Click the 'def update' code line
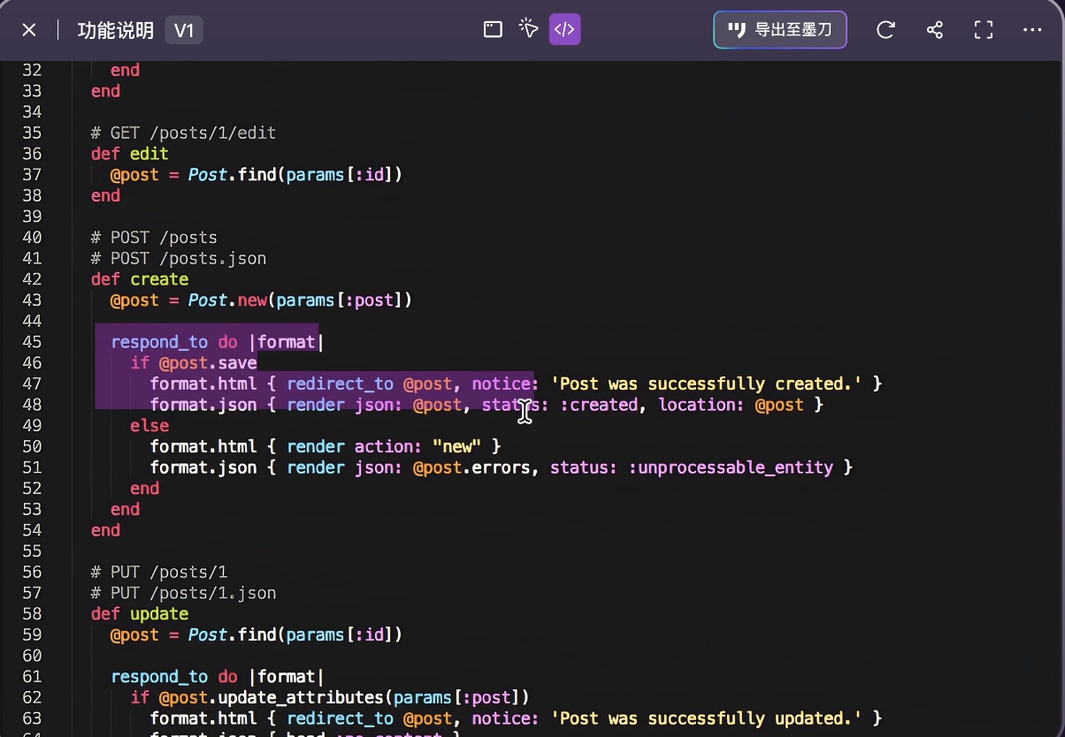This screenshot has height=737, width=1065. [x=140, y=614]
